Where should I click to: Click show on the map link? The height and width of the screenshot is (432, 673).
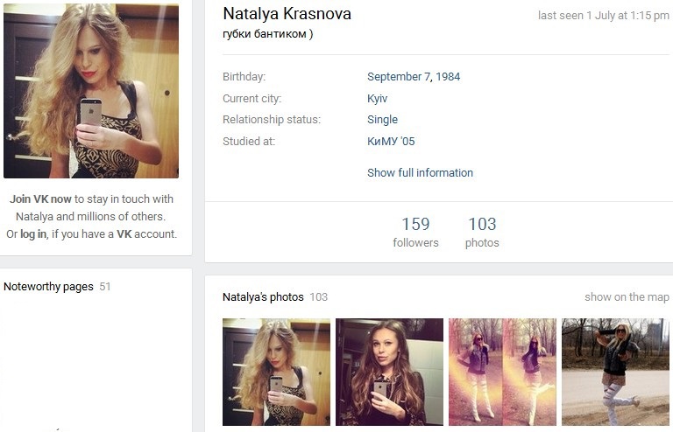(x=627, y=296)
